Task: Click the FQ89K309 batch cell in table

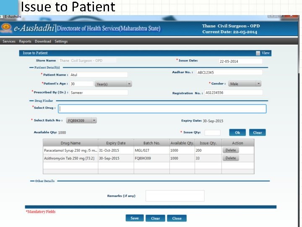Action: [x=152, y=158]
